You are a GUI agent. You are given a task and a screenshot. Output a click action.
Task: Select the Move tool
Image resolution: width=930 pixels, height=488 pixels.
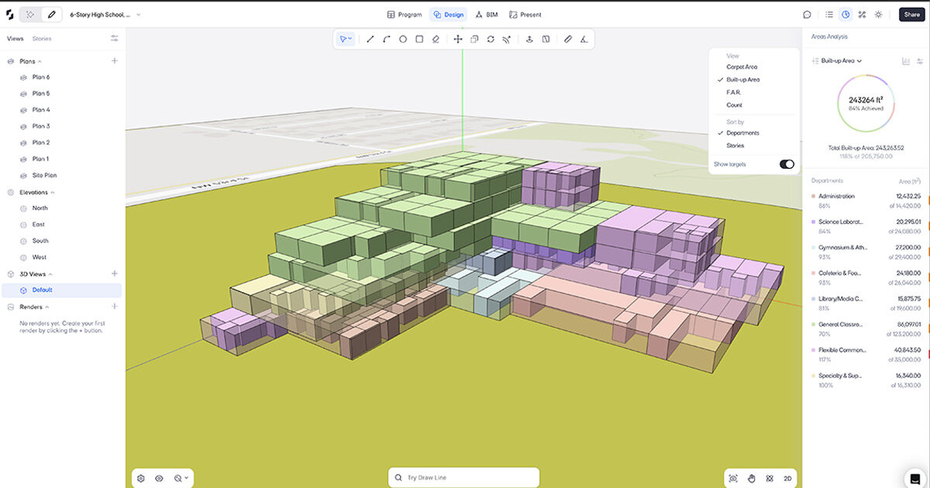point(457,39)
